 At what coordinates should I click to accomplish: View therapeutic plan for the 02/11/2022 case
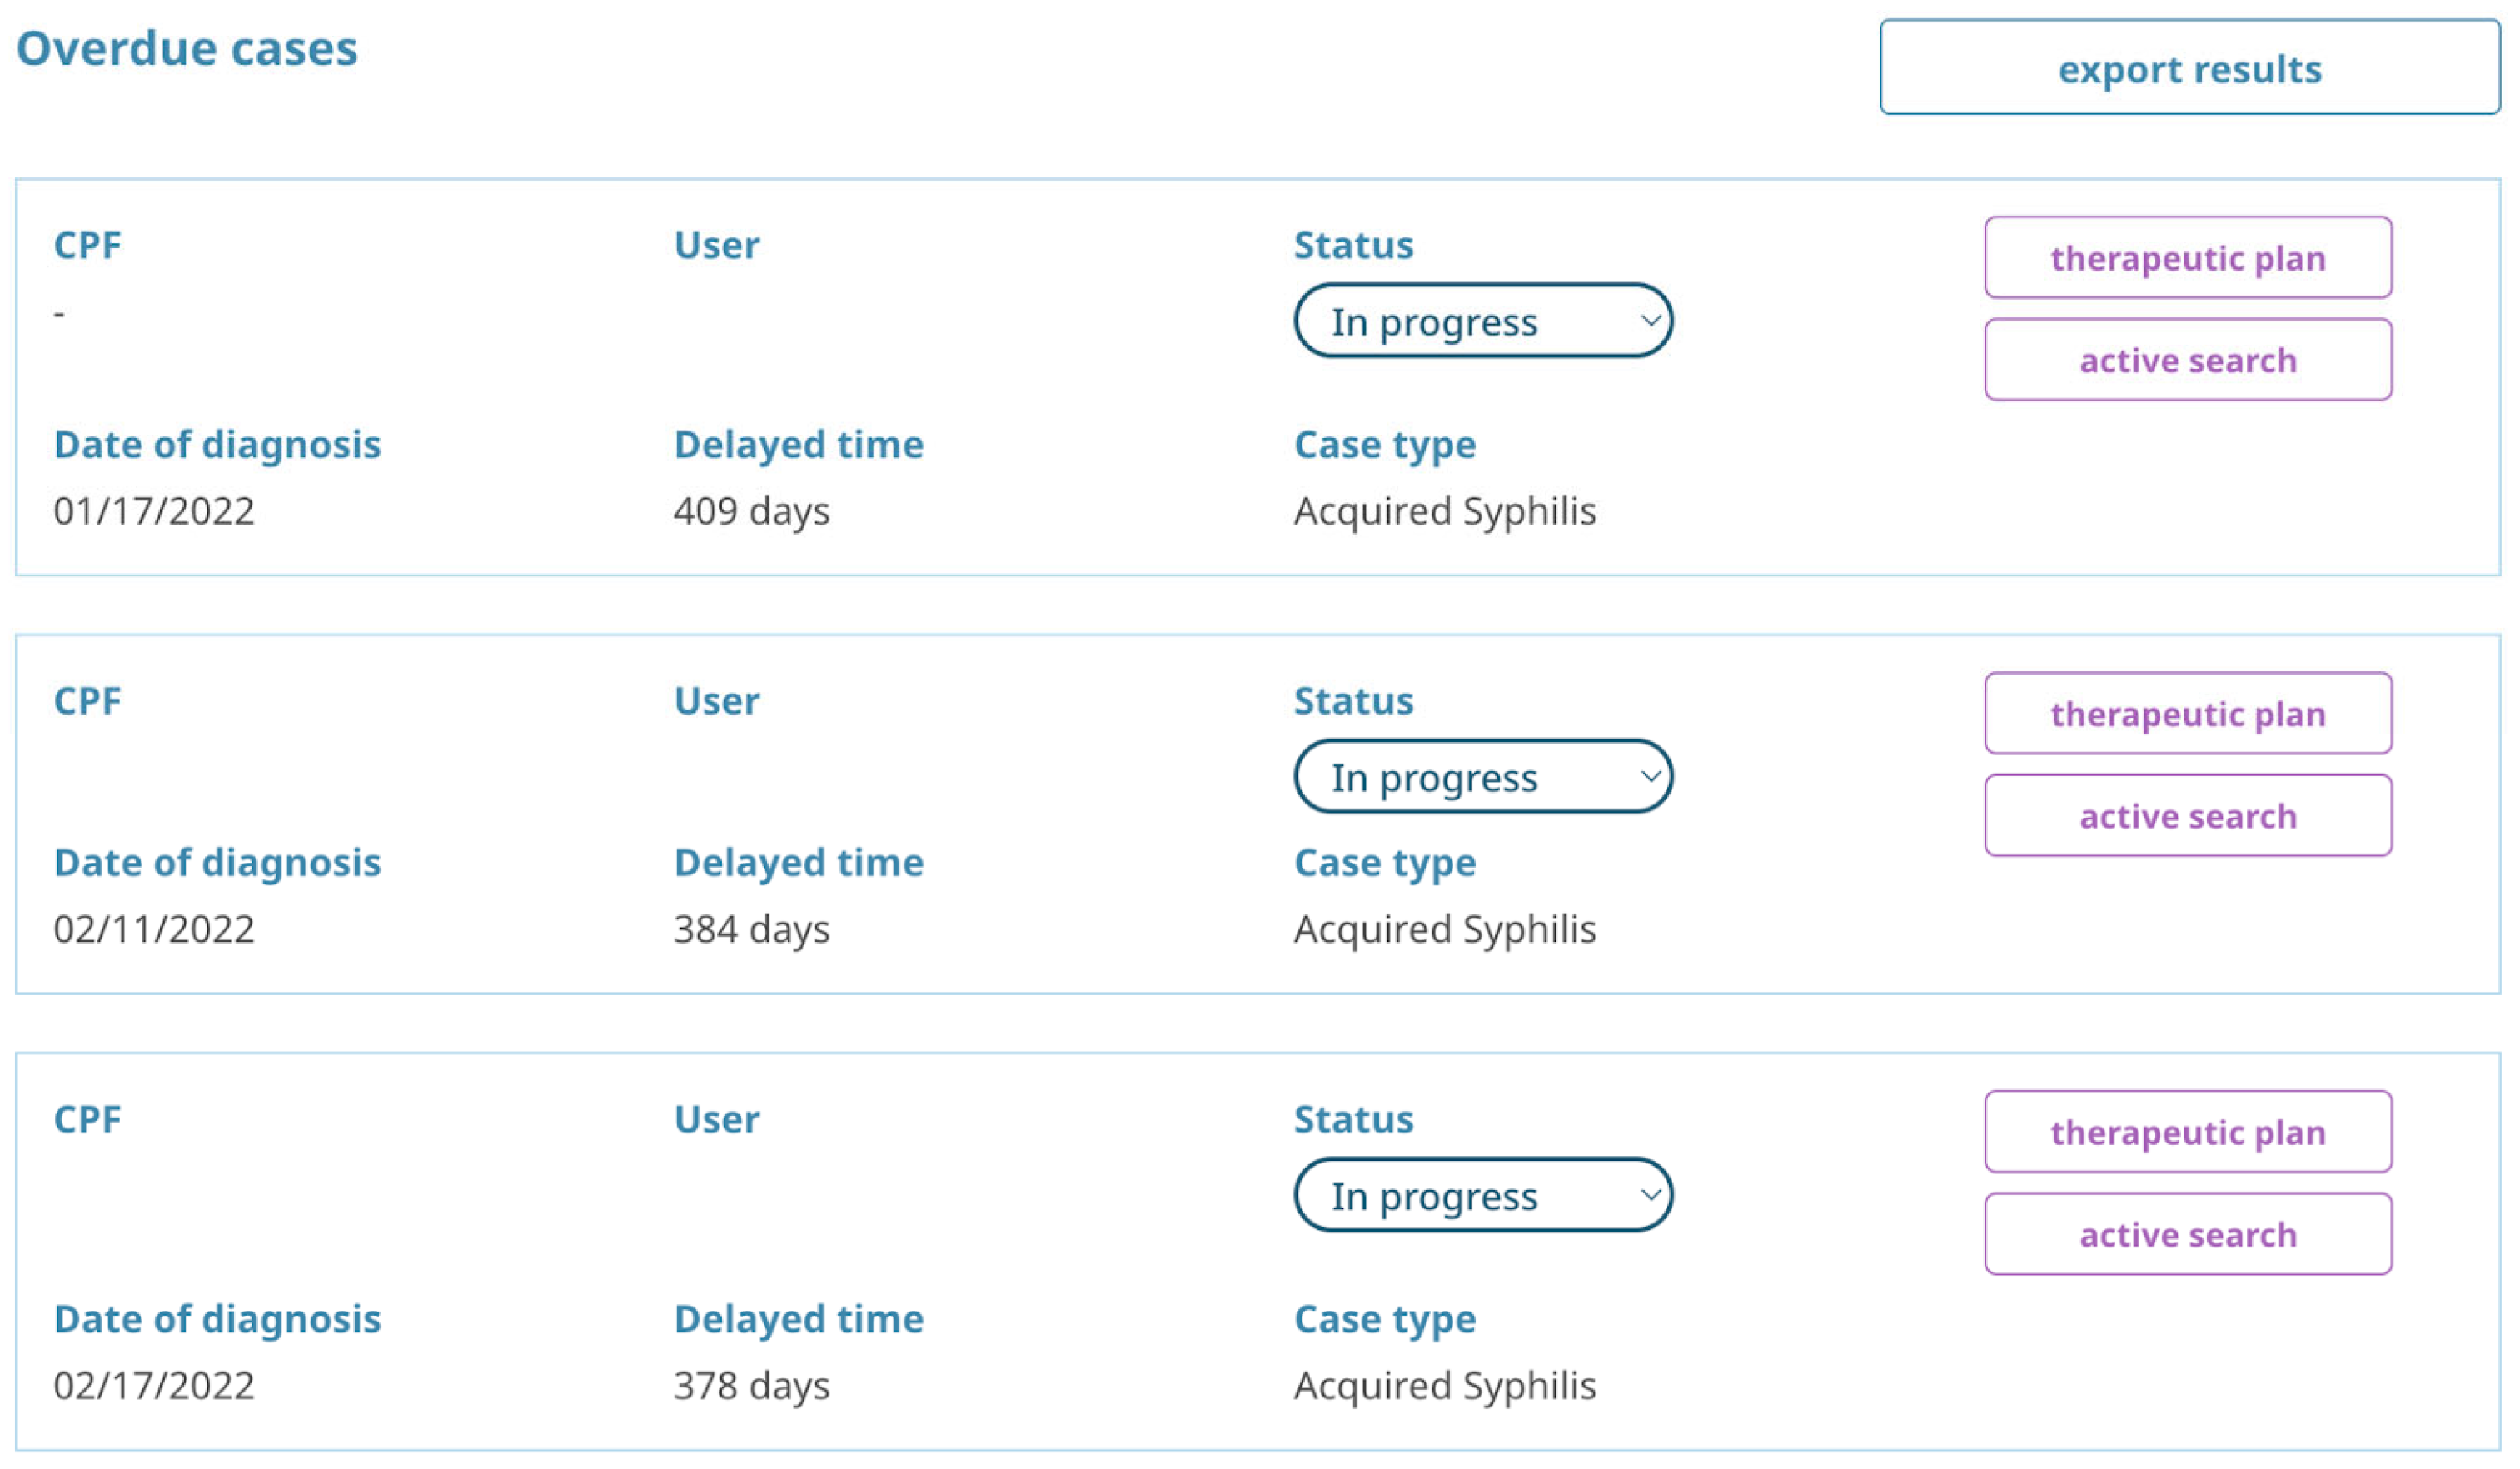pos(2187,714)
